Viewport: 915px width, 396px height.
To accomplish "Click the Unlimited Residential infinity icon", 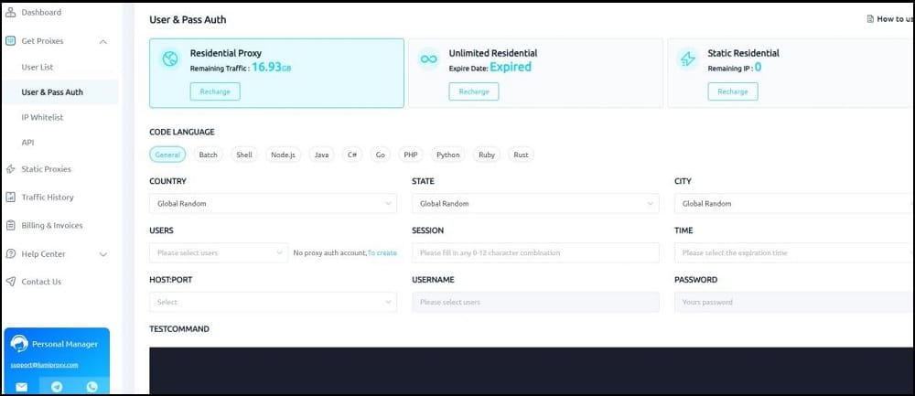I will [x=429, y=59].
